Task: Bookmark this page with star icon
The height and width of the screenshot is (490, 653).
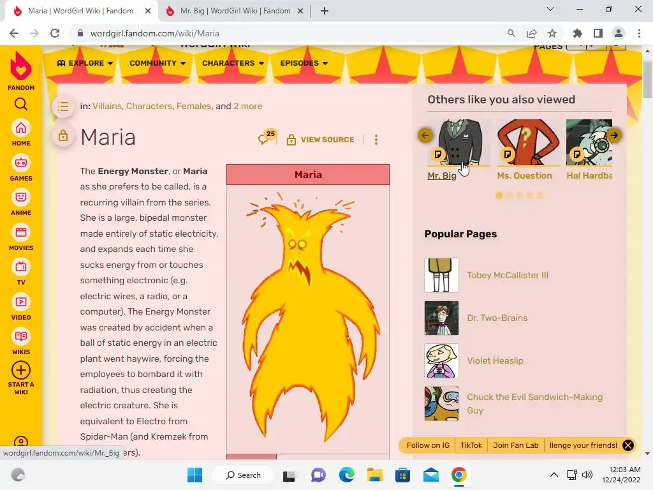Action: [x=552, y=33]
